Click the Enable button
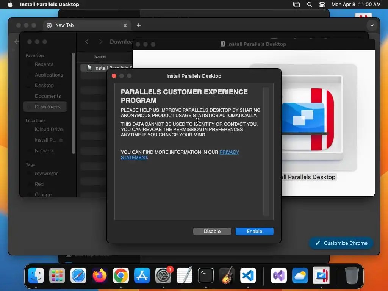Image resolution: width=388 pixels, height=291 pixels. (x=254, y=232)
